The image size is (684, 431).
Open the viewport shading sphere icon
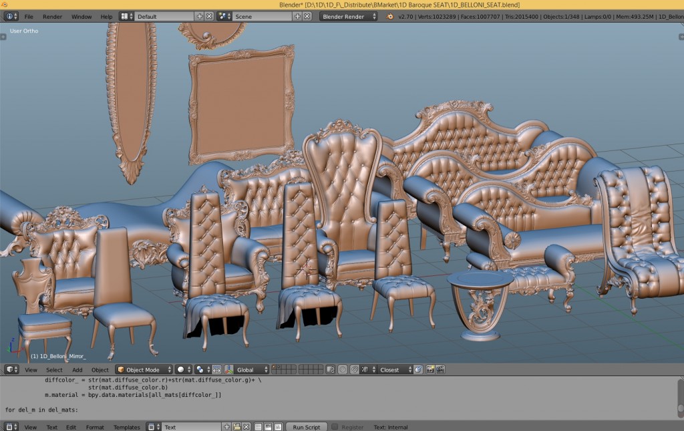click(x=180, y=369)
